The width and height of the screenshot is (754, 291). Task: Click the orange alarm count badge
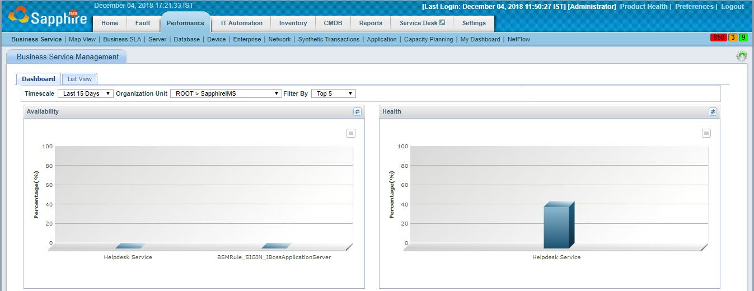pyautogui.click(x=732, y=37)
